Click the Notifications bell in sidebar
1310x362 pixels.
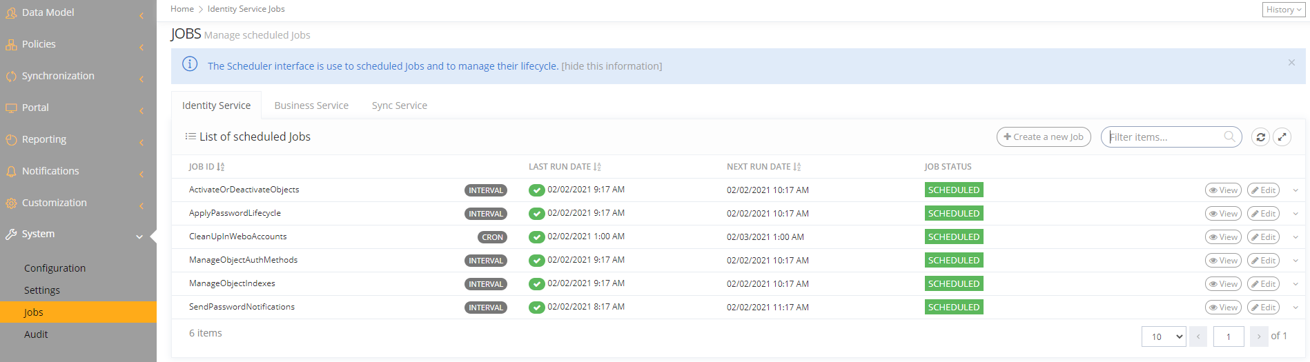click(x=11, y=171)
